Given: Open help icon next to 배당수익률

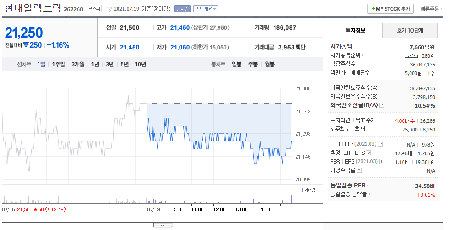Looking at the screenshot, I should pyautogui.click(x=359, y=170).
